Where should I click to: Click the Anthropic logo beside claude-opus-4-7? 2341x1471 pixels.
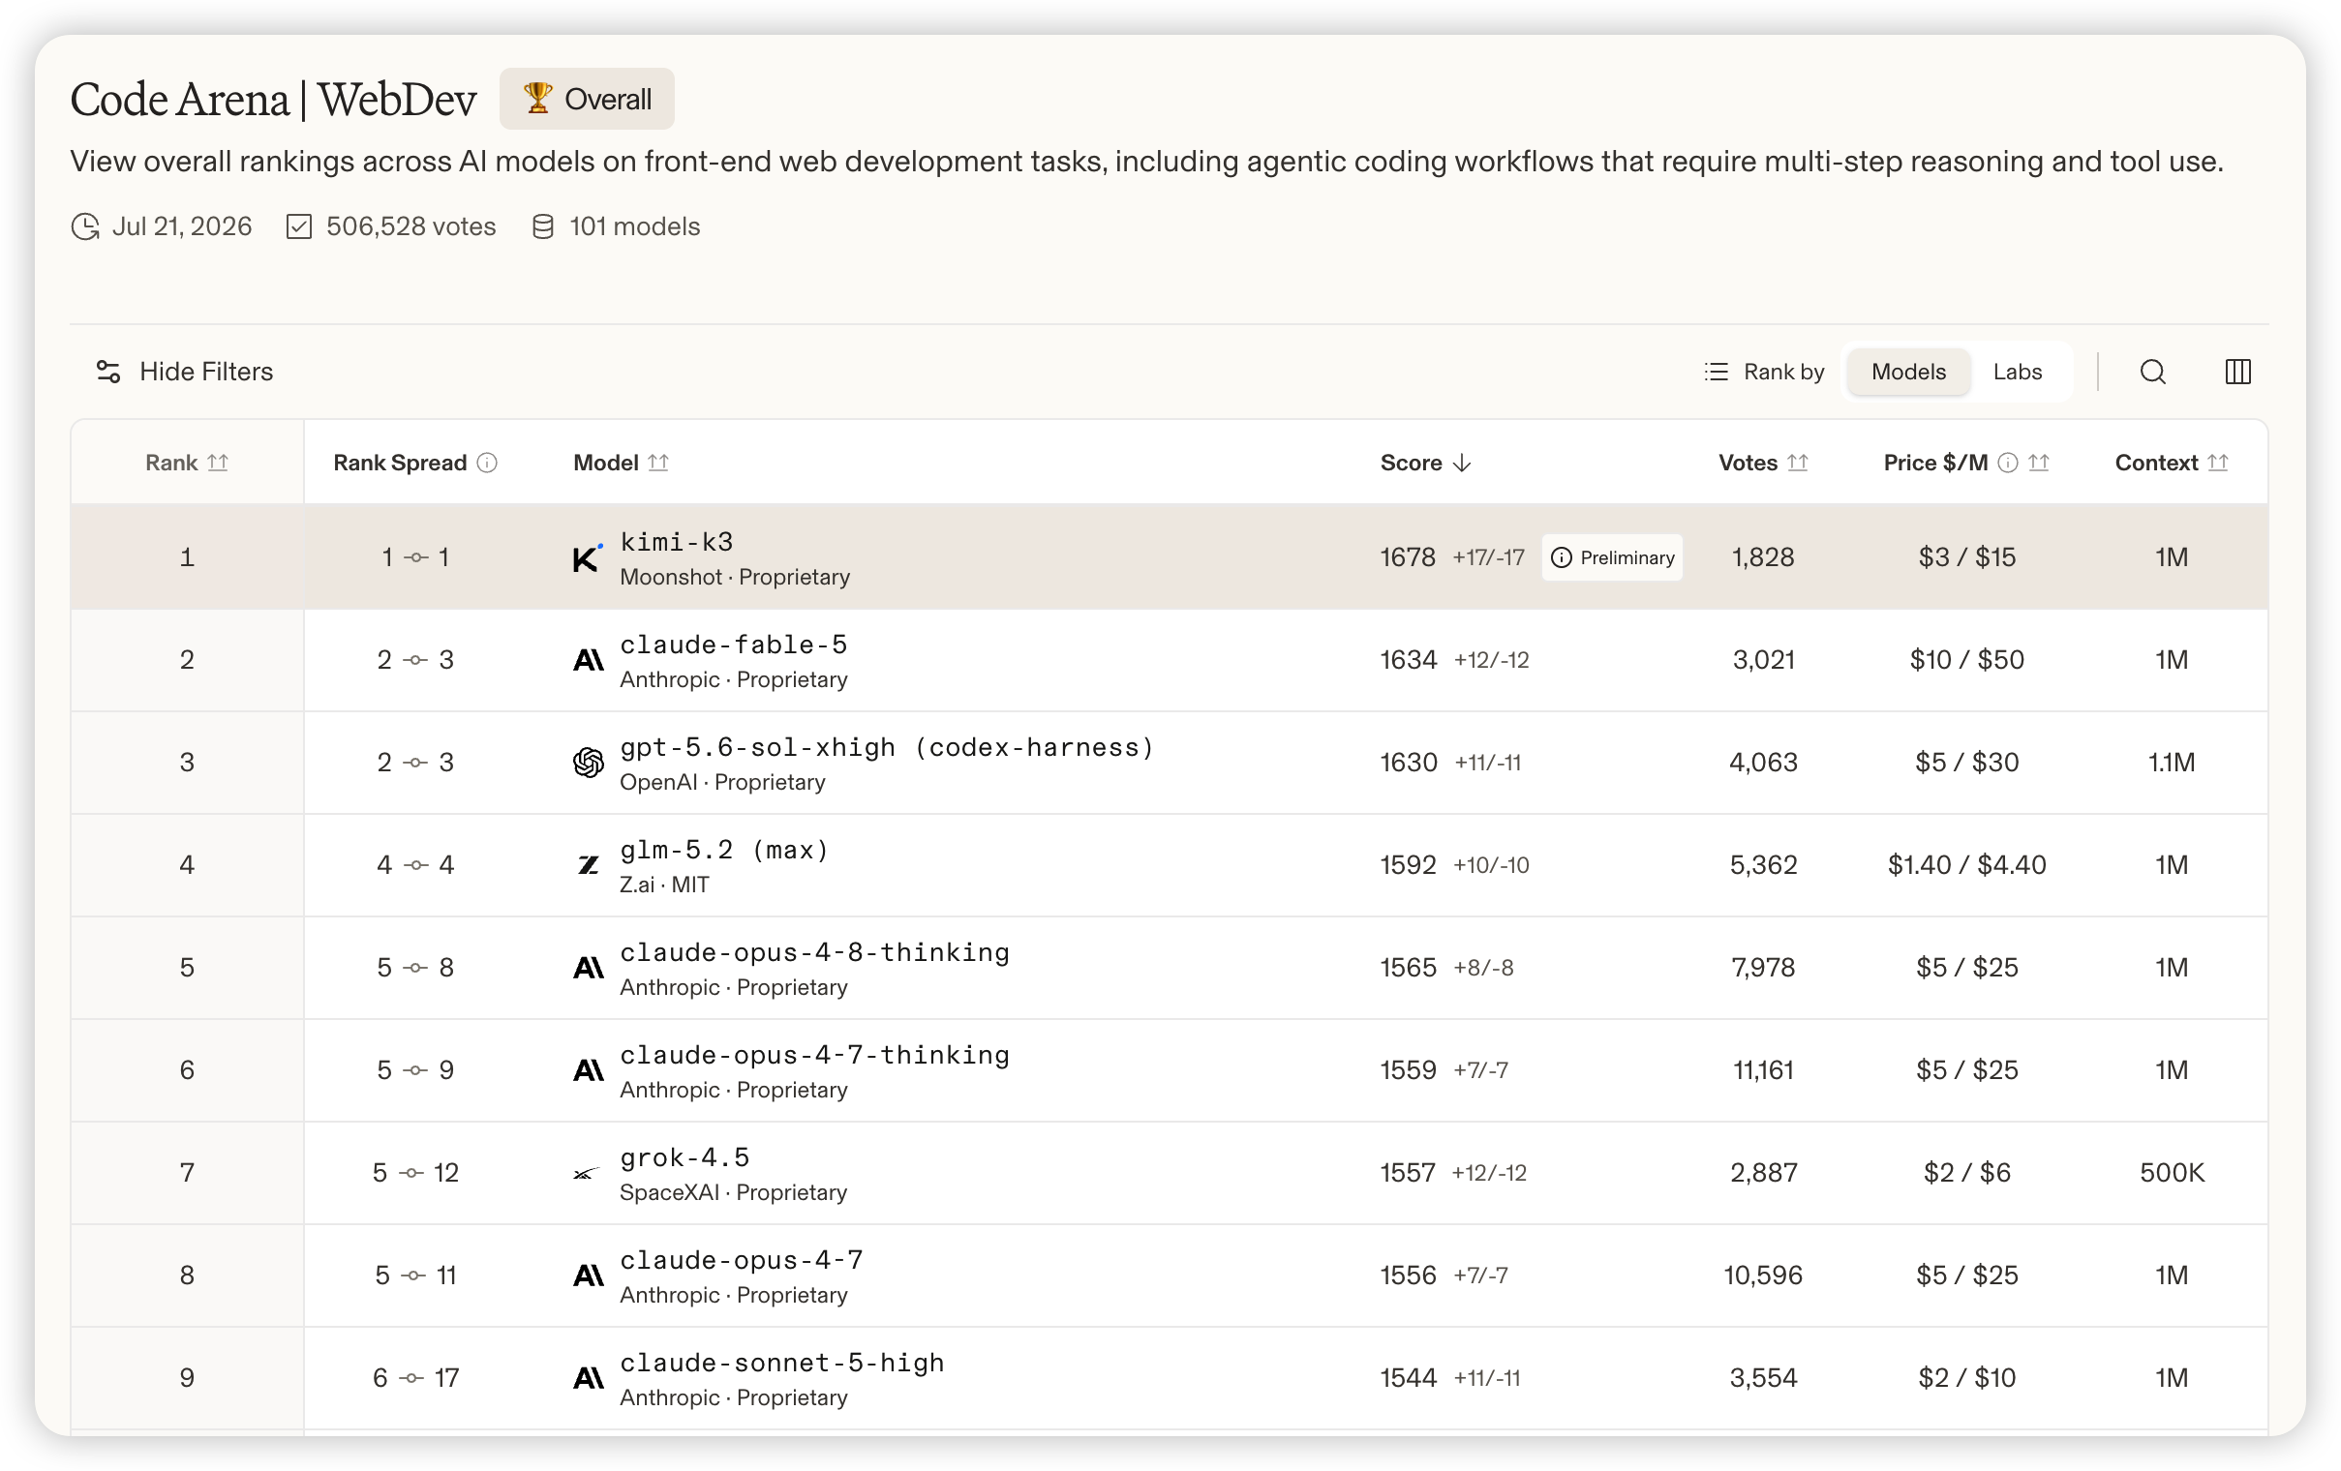[589, 1276]
